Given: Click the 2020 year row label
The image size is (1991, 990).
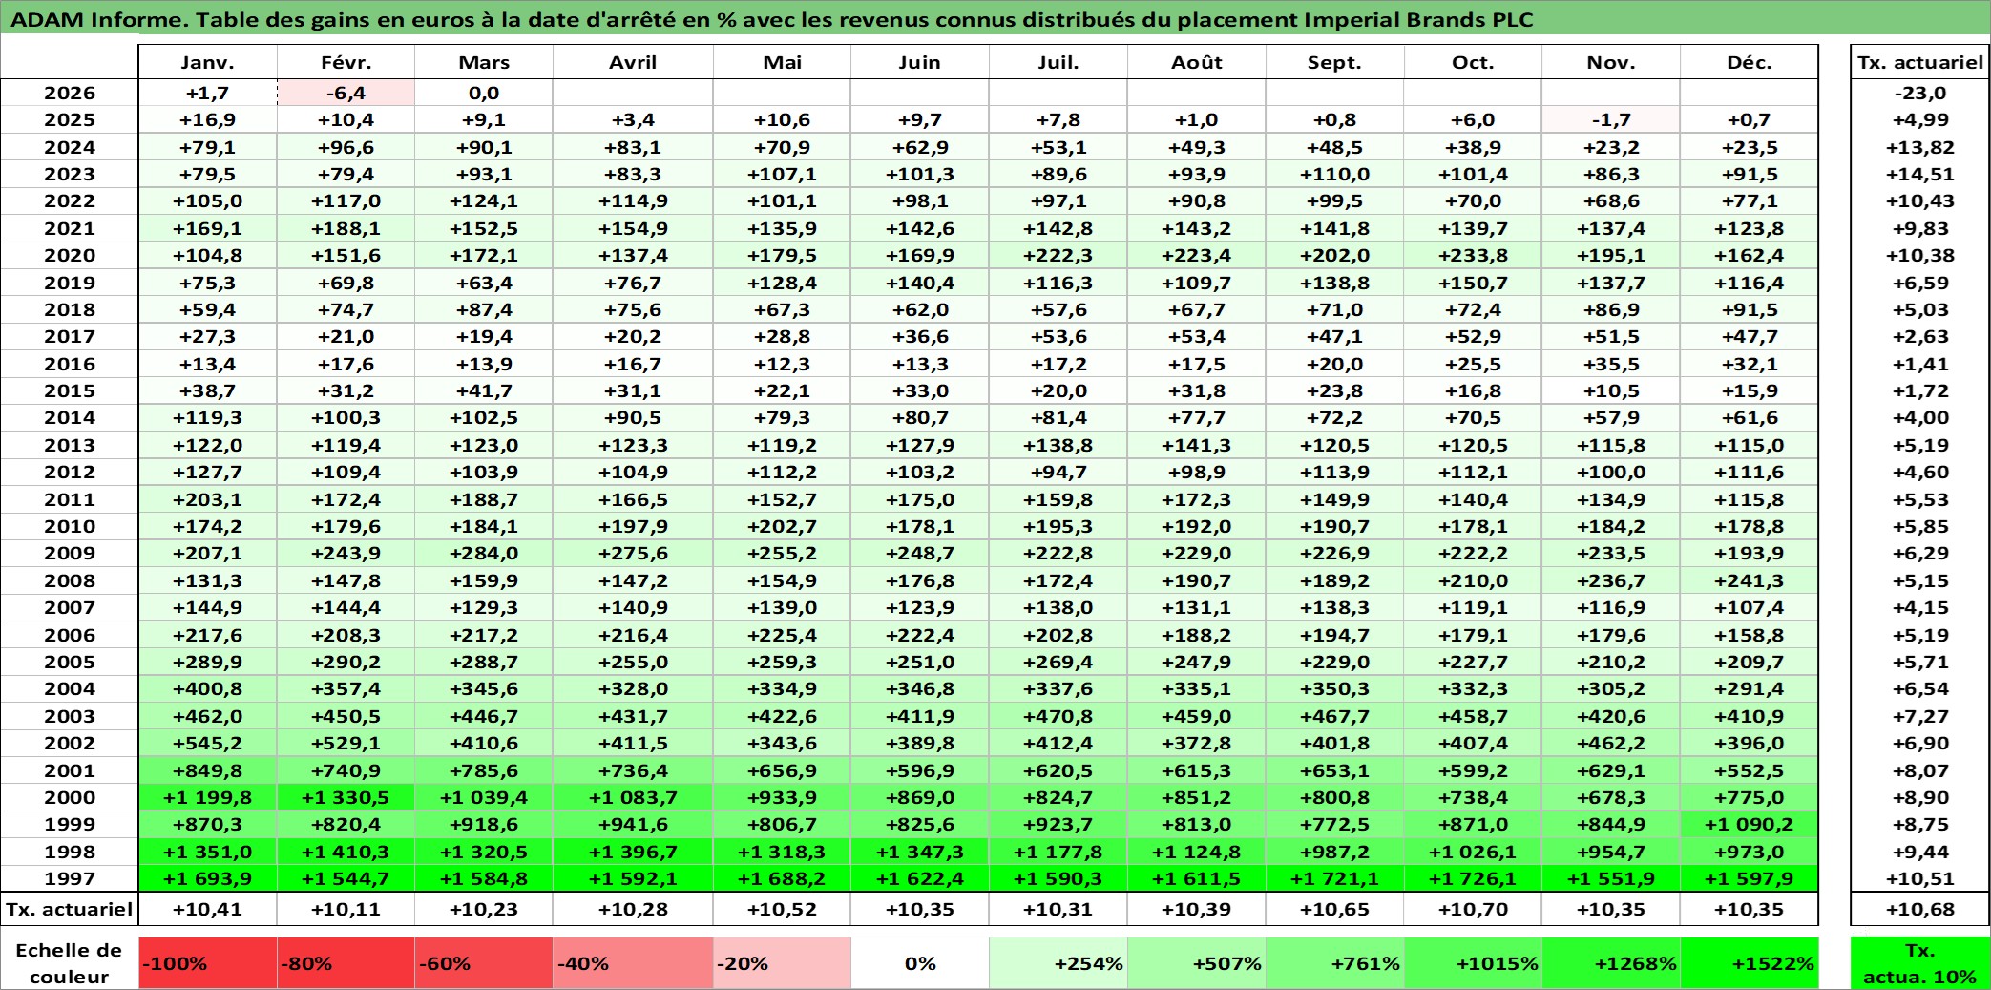Looking at the screenshot, I should coord(70,256).
